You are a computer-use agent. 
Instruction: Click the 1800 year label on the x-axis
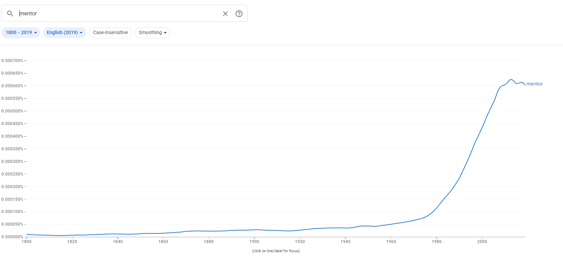click(27, 242)
